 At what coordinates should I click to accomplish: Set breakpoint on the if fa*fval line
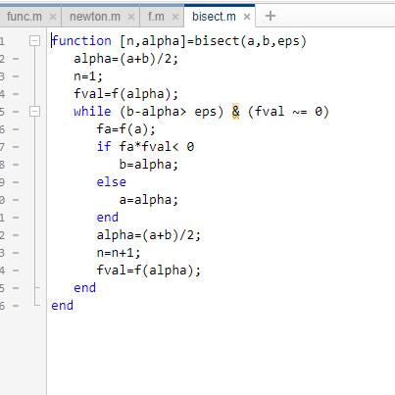tap(16, 147)
